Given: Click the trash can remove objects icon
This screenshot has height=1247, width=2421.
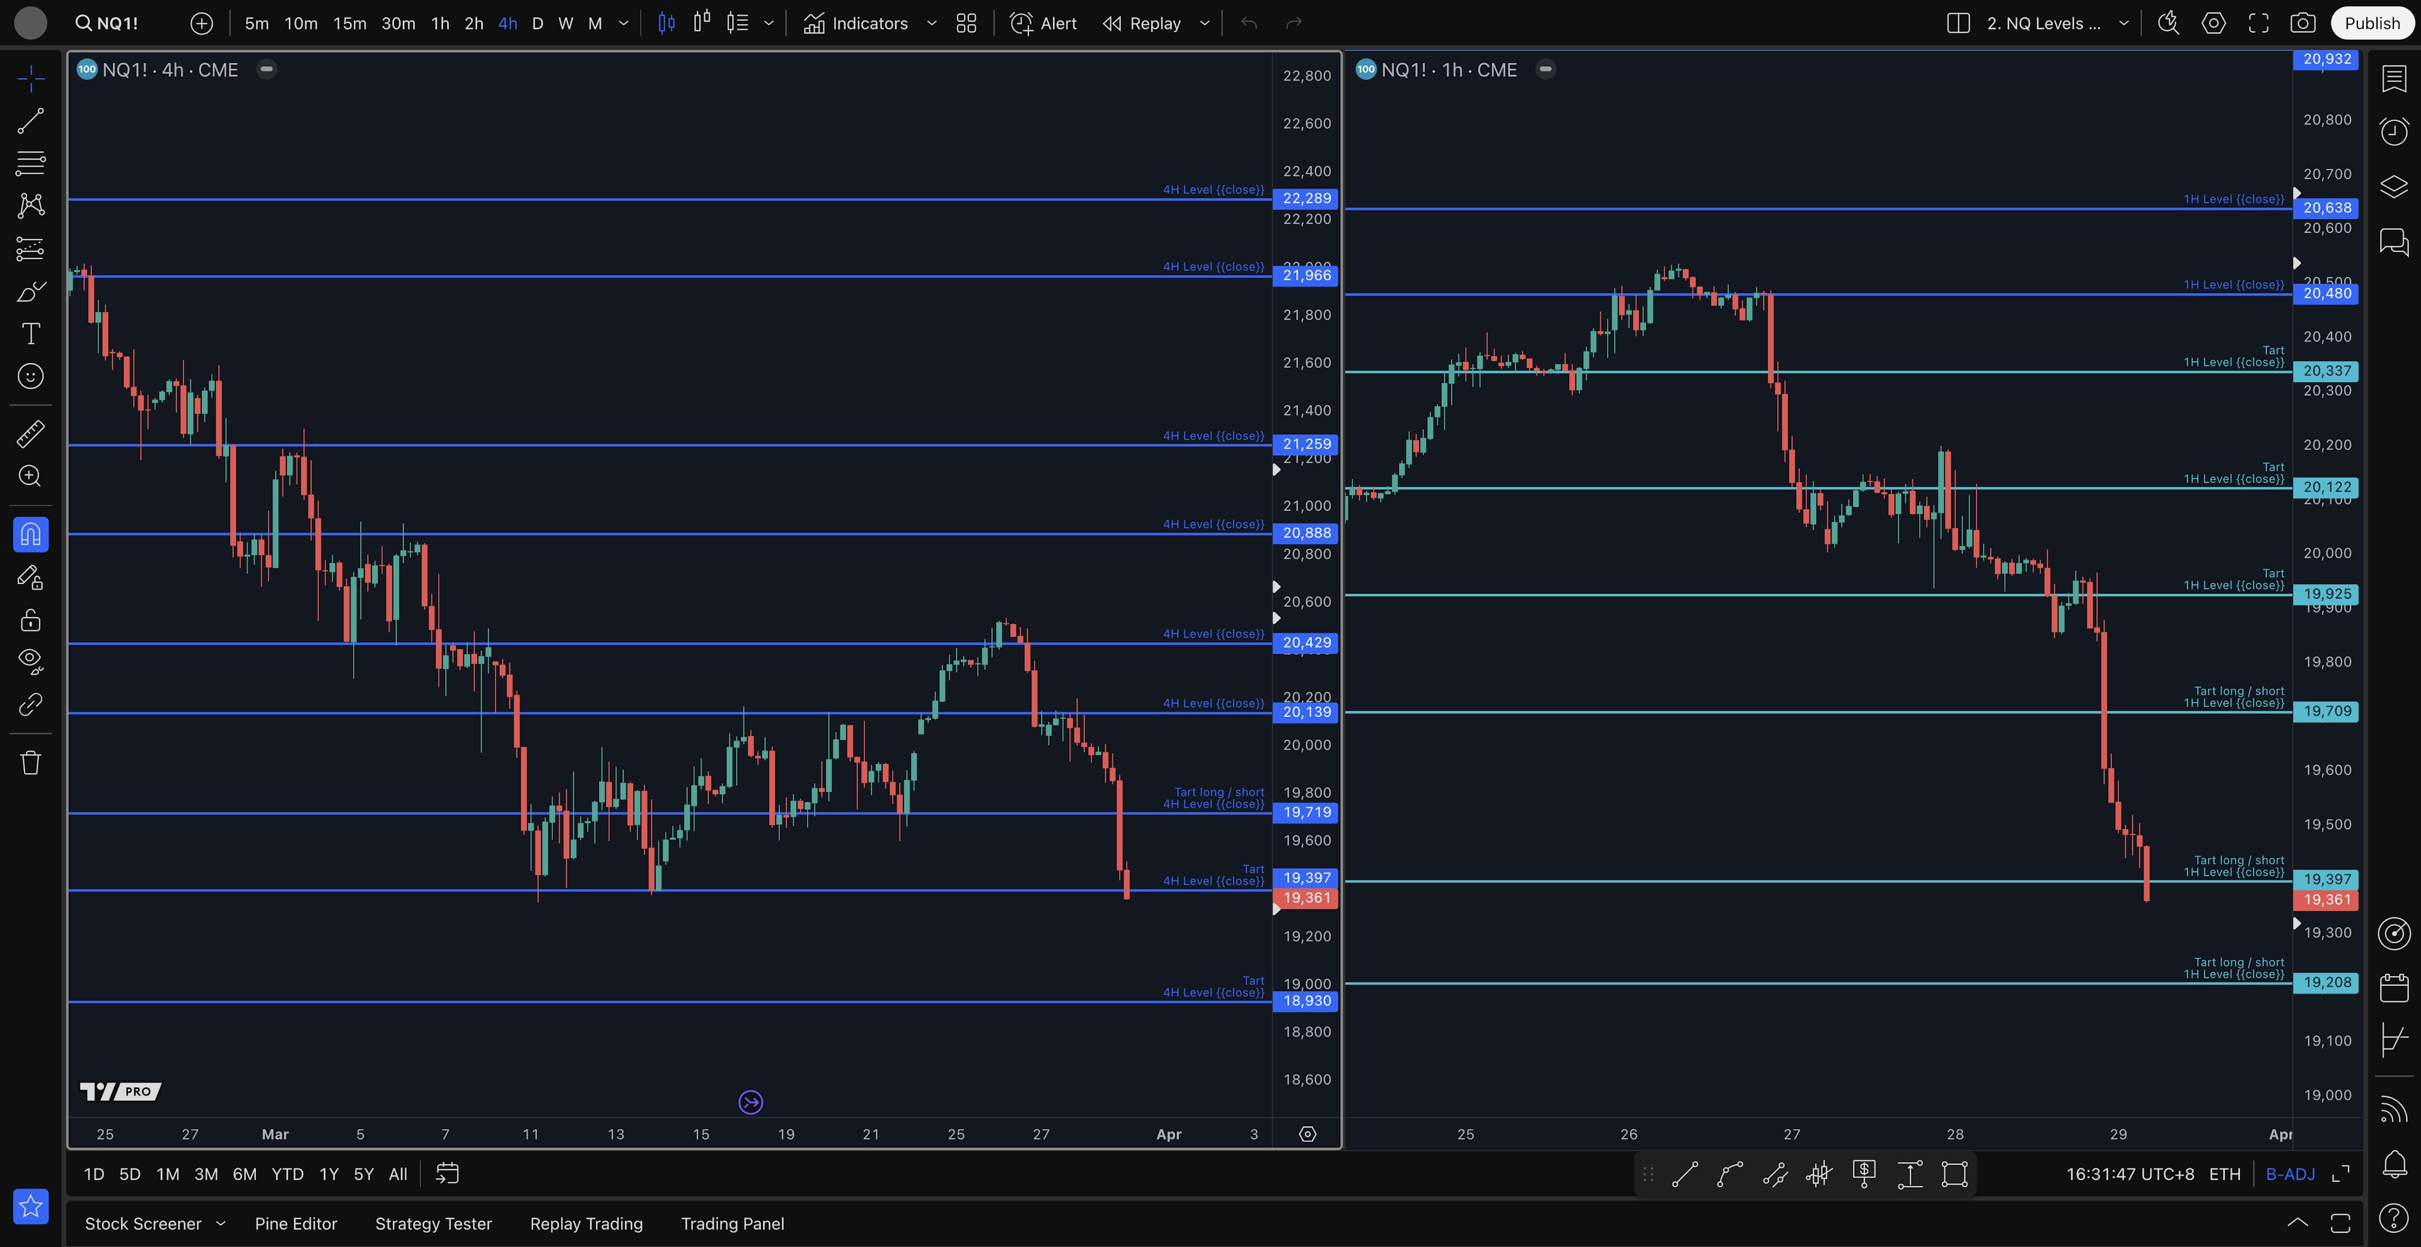Looking at the screenshot, I should pyautogui.click(x=30, y=762).
